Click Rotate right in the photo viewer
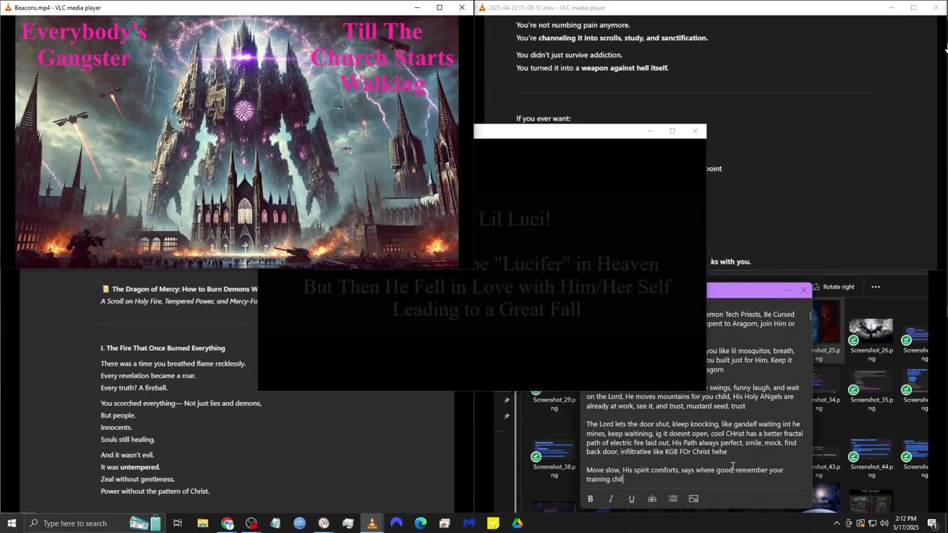948x533 pixels. [x=833, y=287]
